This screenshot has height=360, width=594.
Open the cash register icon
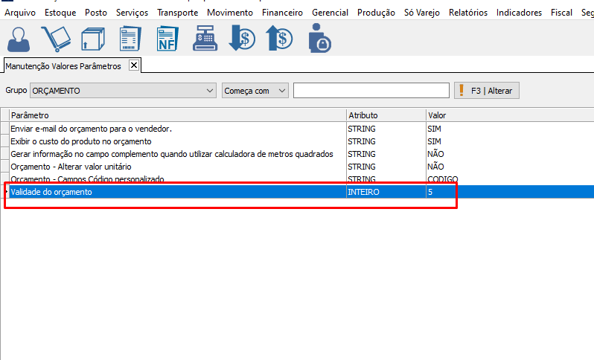(205, 38)
